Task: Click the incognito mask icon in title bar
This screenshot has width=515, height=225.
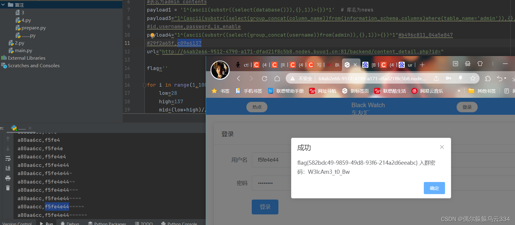Action: coord(468,64)
